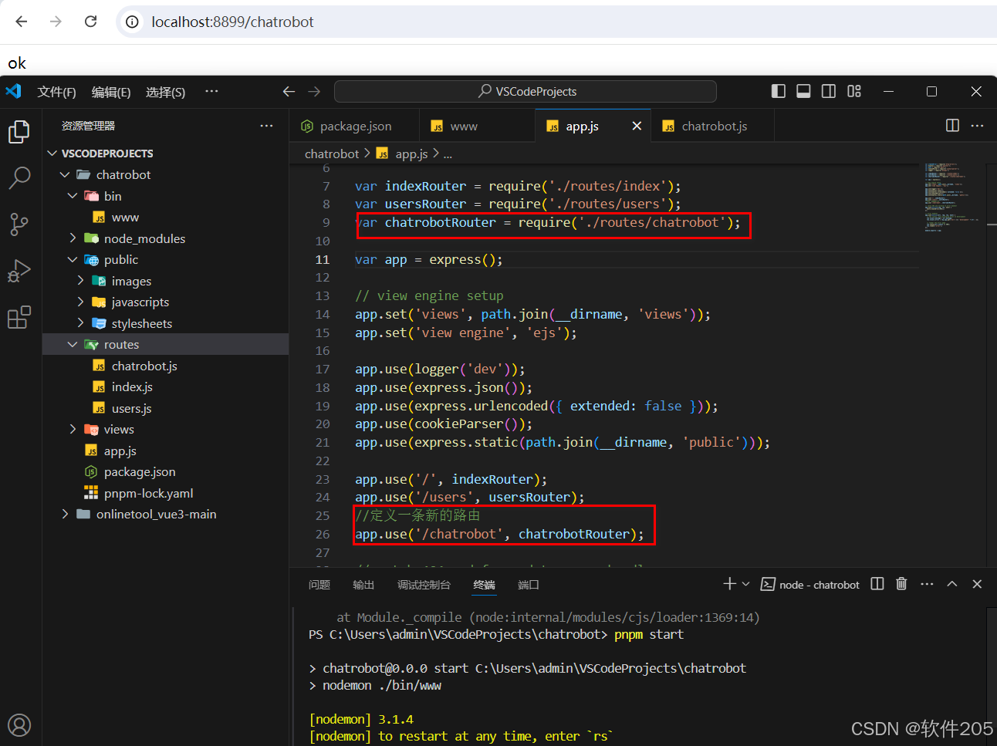The height and width of the screenshot is (746, 997).
Task: Open terminal panel more actions menu
Action: point(927,584)
